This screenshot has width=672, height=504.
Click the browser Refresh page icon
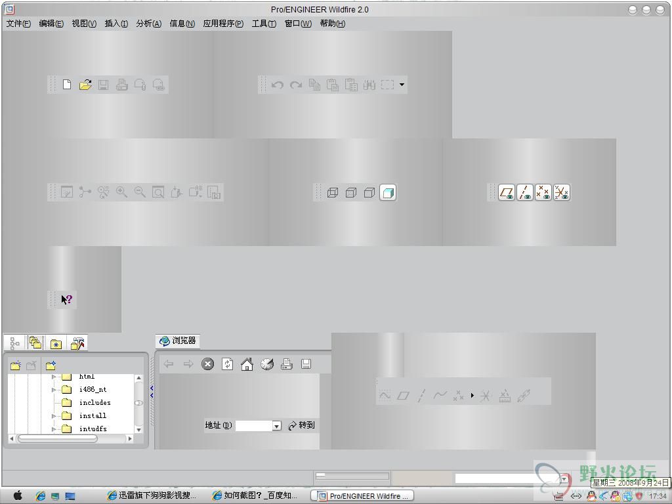point(227,364)
